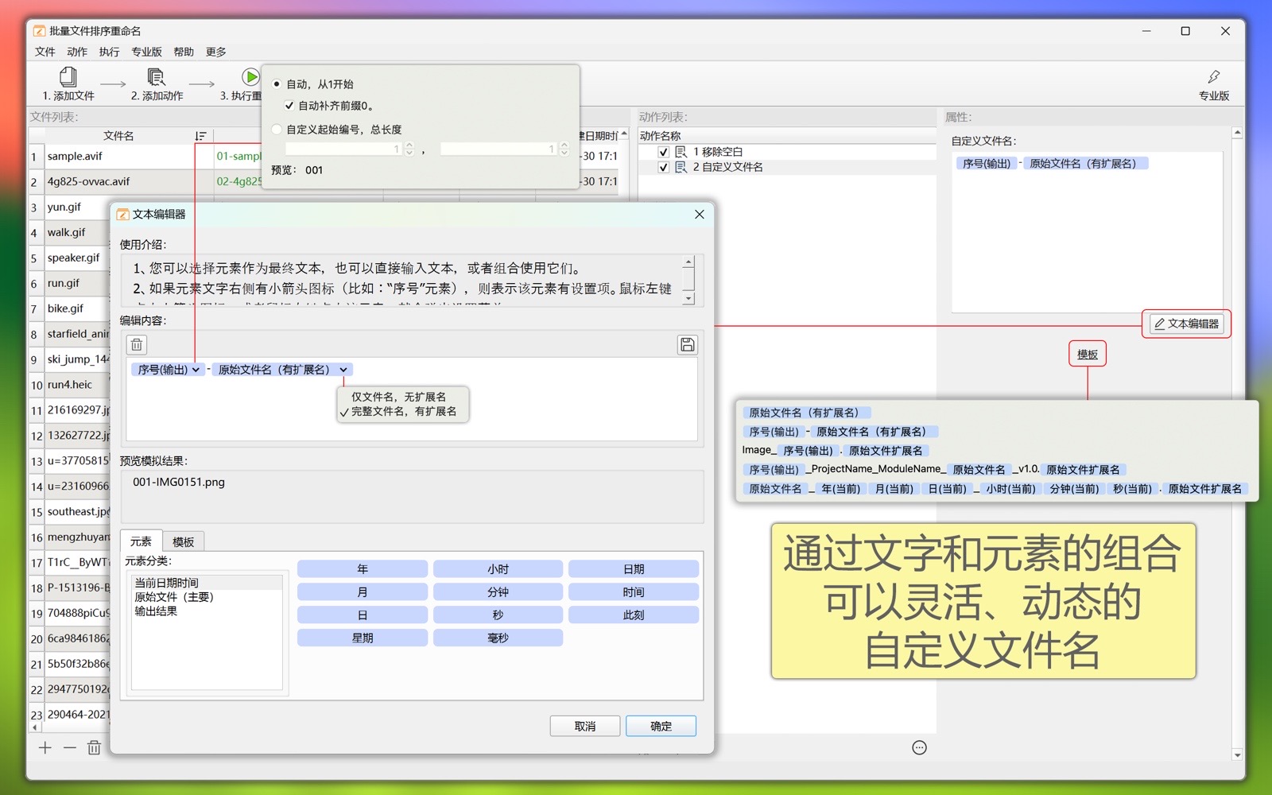Click the Add Action (添加动作) toolbar icon
The width and height of the screenshot is (1272, 795).
[x=156, y=77]
